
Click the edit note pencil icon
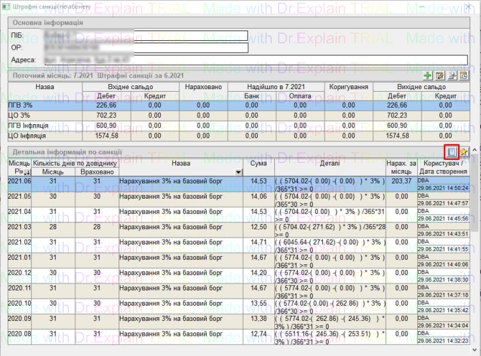440,76
